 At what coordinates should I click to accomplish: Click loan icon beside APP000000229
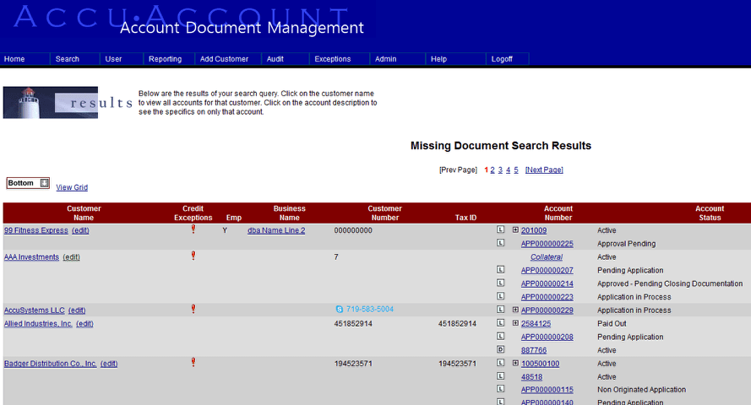(x=500, y=310)
